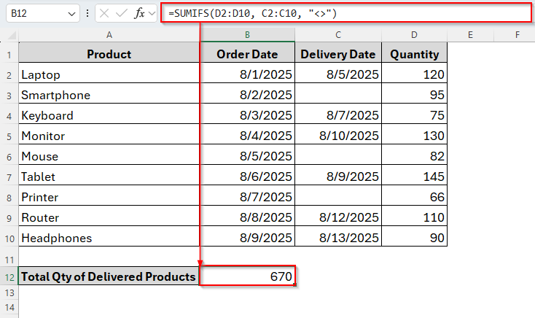
Task: Click the Insert Function fx icon
Action: [x=140, y=14]
